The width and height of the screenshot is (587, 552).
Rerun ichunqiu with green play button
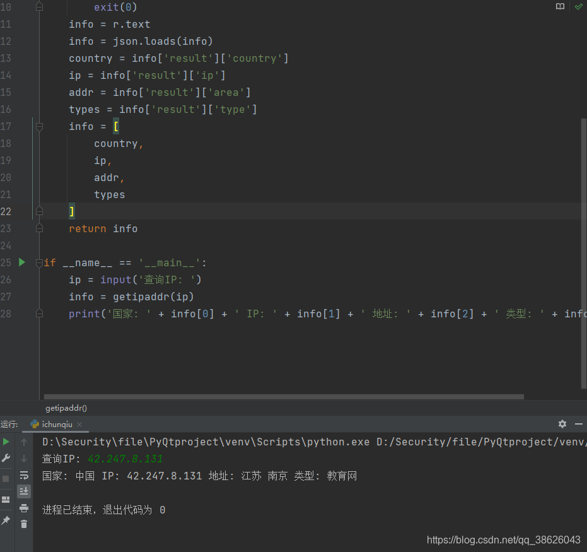6,442
